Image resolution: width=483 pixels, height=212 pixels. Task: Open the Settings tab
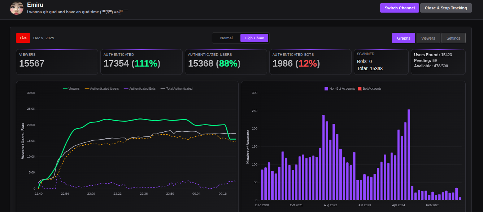pos(453,38)
